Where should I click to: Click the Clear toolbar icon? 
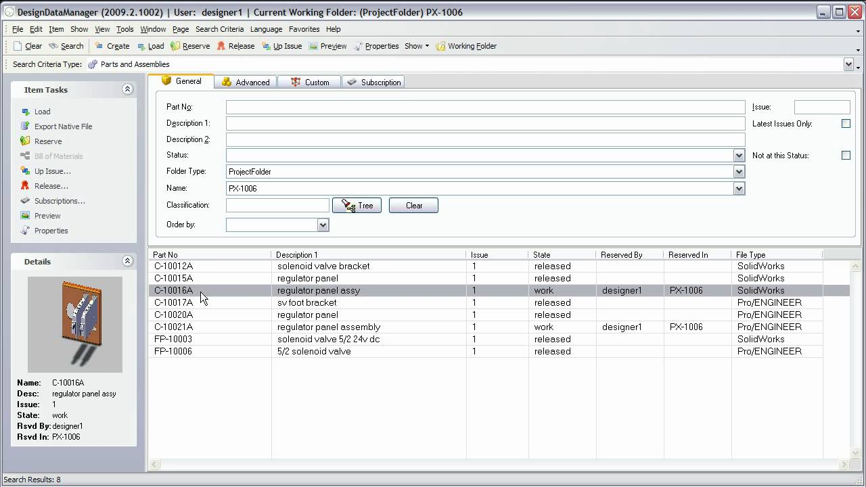(x=18, y=46)
